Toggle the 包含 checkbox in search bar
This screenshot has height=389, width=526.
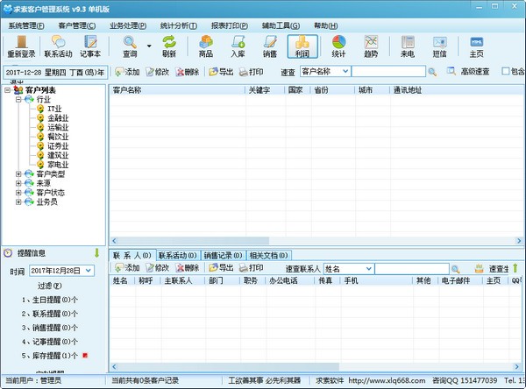pos(506,71)
